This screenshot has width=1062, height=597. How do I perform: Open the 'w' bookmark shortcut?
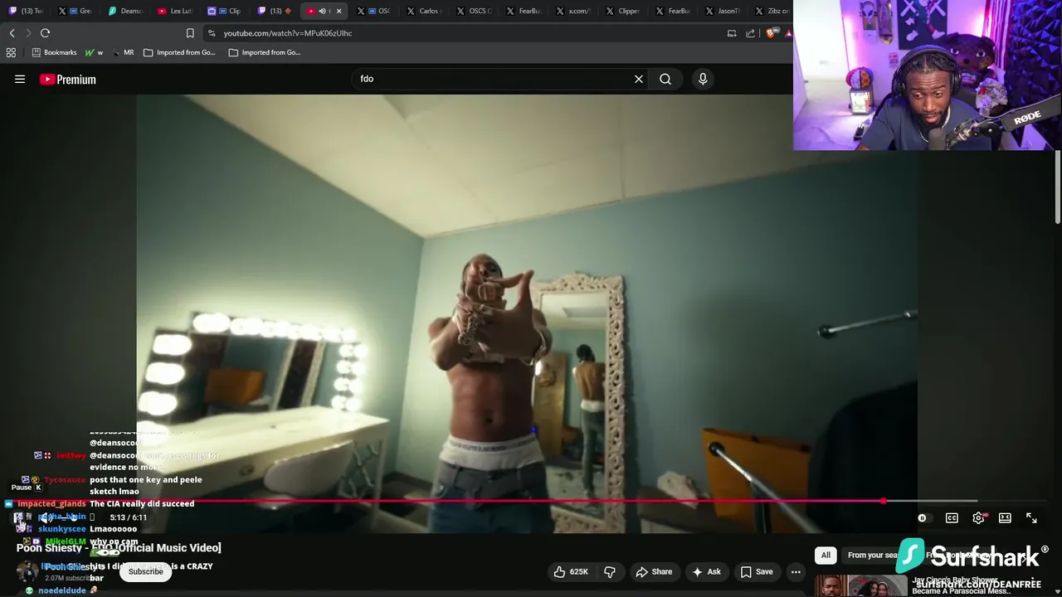[94, 52]
